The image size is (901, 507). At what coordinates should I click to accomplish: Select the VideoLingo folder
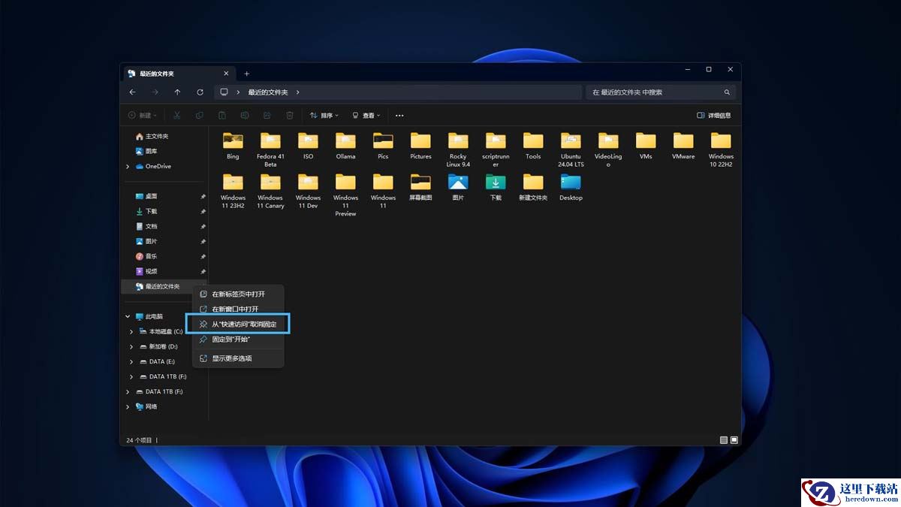(608, 149)
